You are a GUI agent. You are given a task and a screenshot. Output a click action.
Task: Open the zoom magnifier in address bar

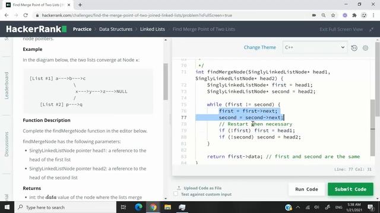(x=324, y=15)
